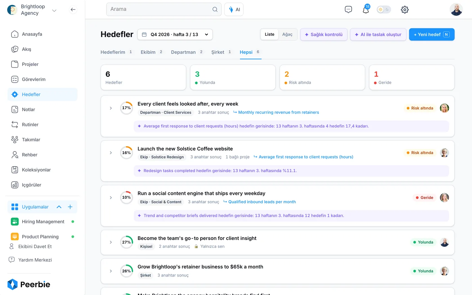Expand the social content engine goal

[111, 198]
